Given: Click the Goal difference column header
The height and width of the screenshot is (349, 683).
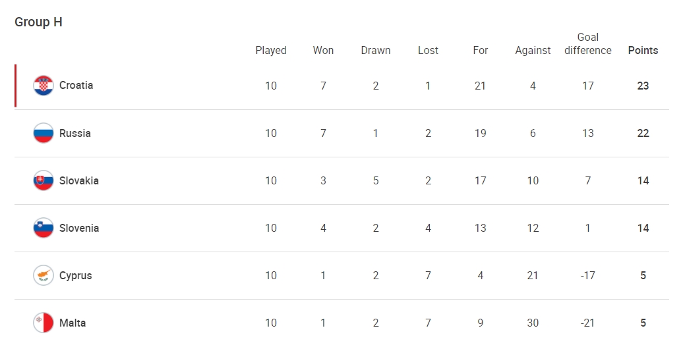Looking at the screenshot, I should (x=588, y=44).
